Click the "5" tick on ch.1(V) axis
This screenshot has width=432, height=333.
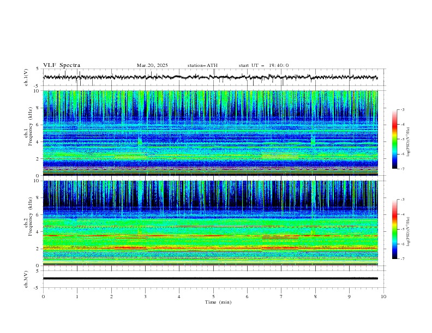(x=38, y=69)
